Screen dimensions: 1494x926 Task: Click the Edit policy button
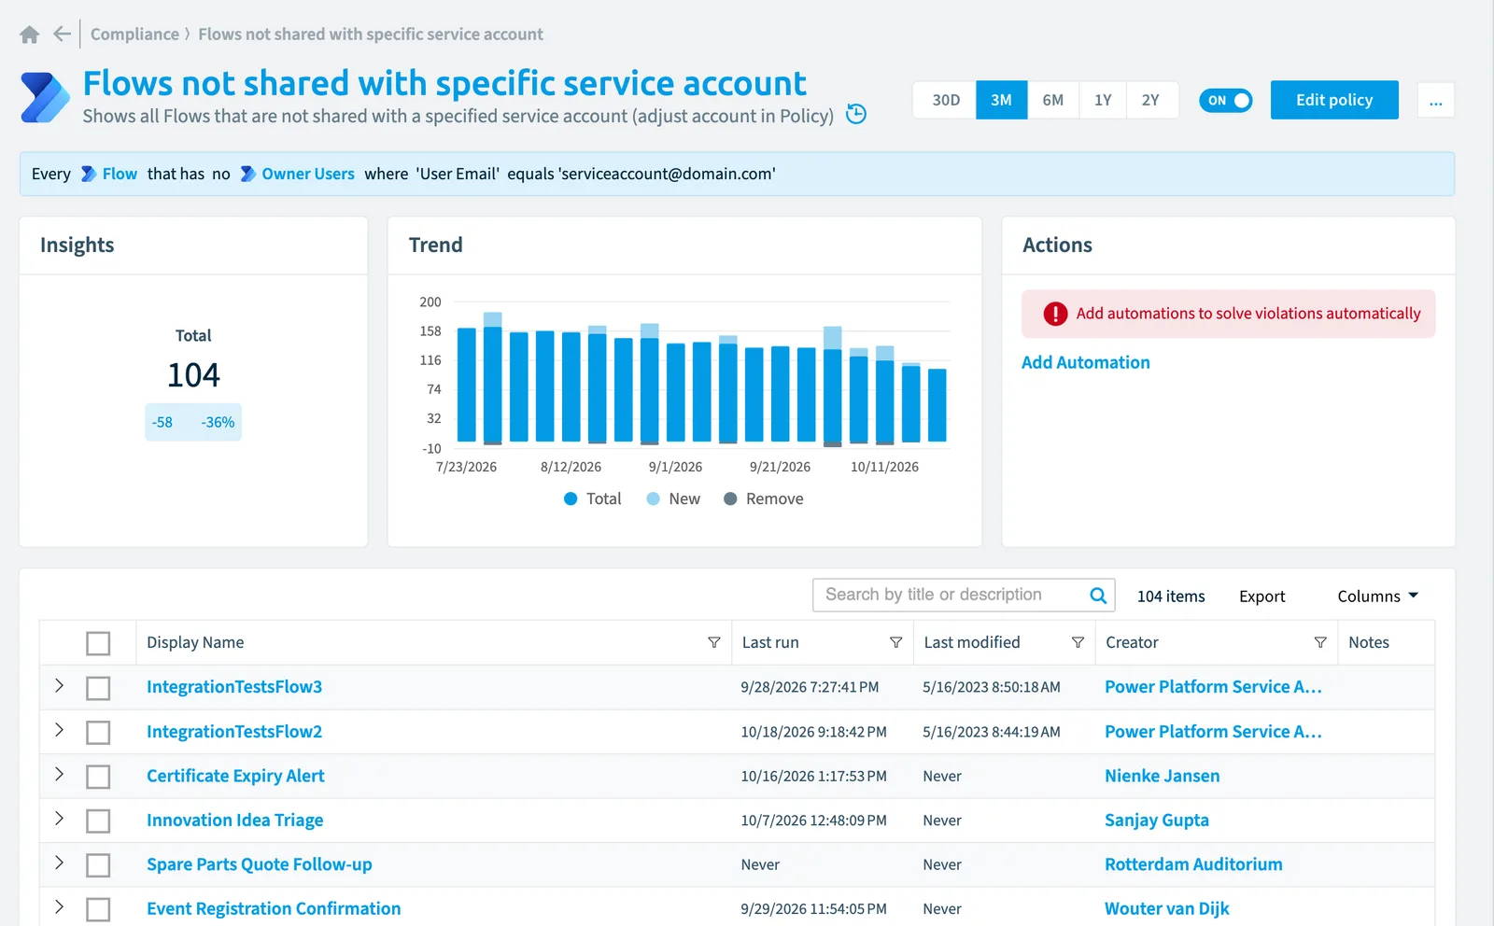click(1334, 100)
